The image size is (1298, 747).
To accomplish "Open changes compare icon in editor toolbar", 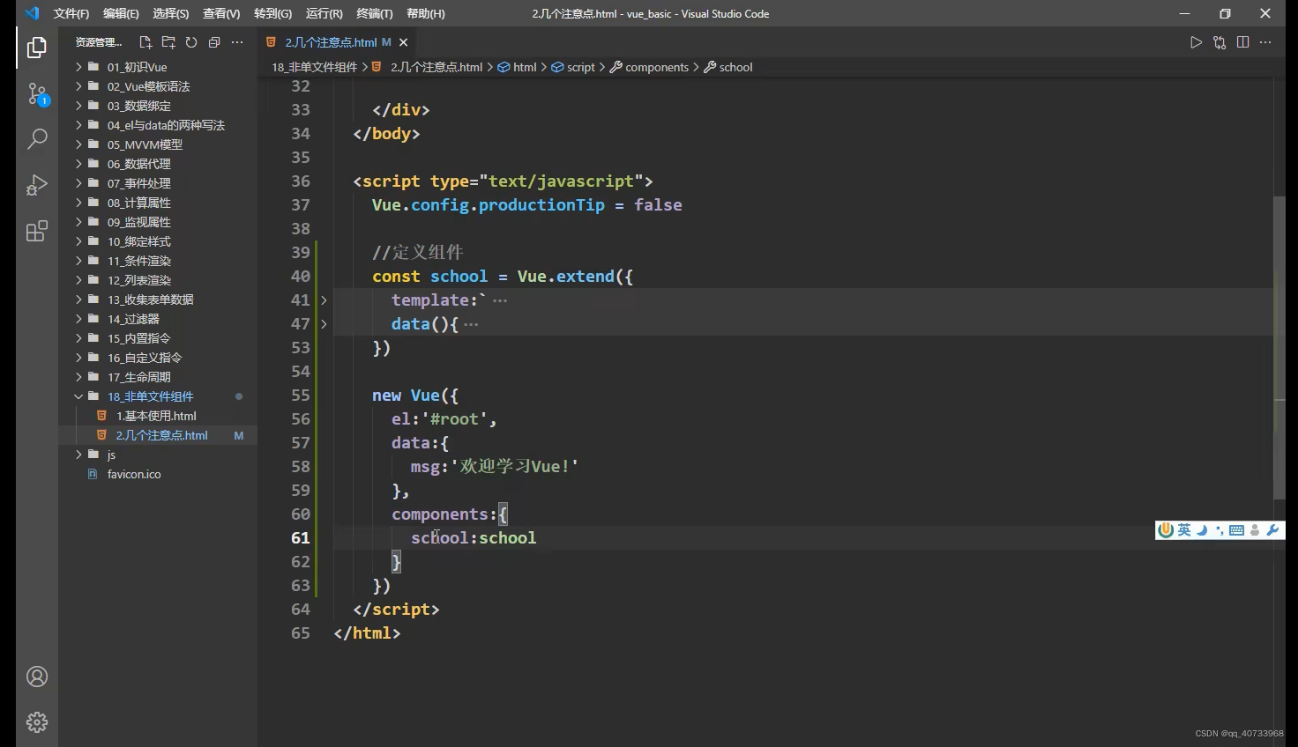I will (x=1220, y=42).
